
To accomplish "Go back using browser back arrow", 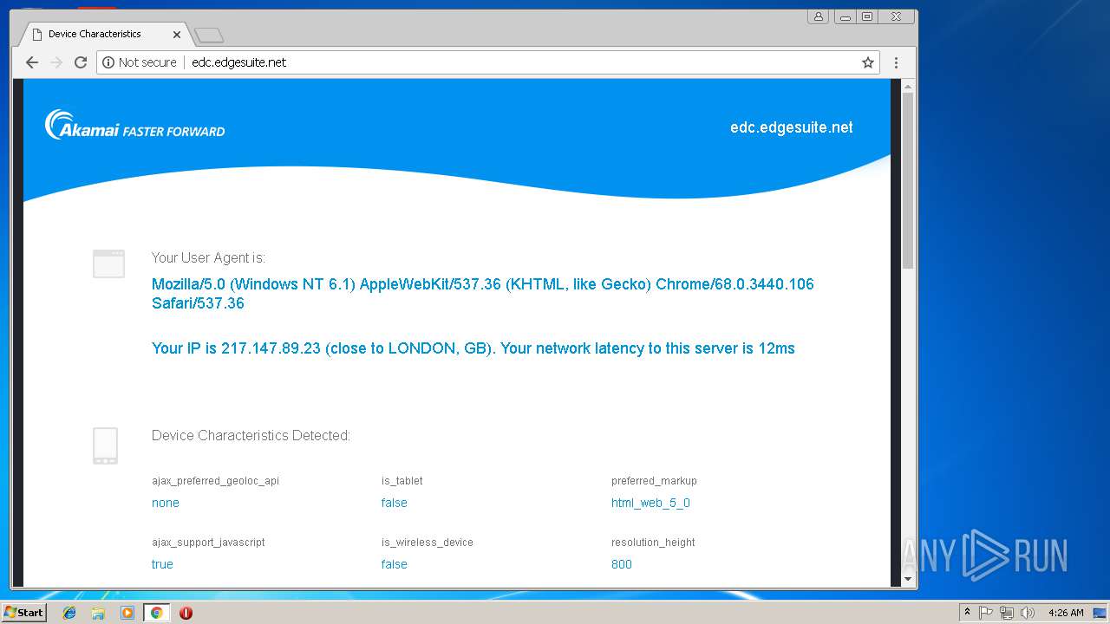I will click(x=32, y=62).
